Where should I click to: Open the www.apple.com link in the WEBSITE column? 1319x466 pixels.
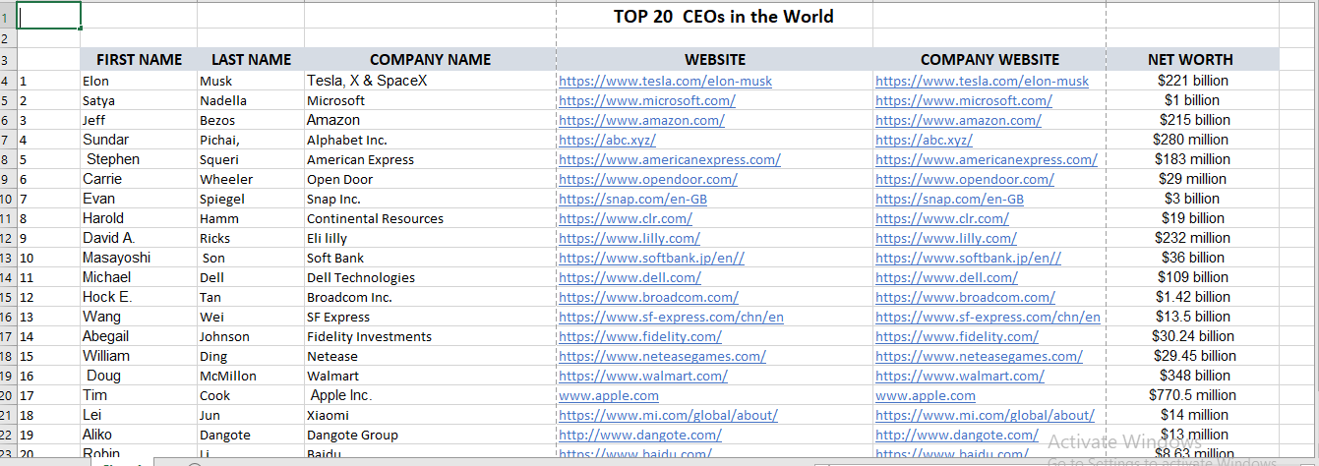(609, 395)
